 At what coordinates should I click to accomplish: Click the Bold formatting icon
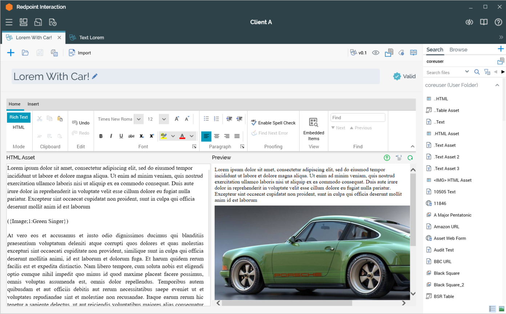coord(101,136)
